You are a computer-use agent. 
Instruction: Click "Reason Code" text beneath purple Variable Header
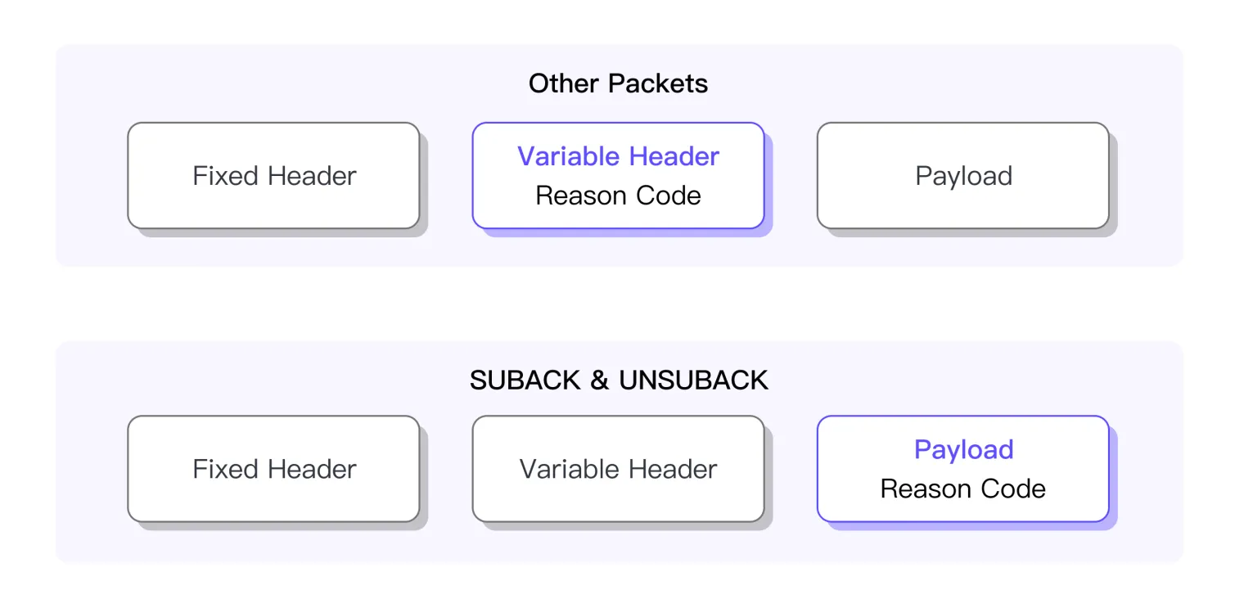pos(618,196)
